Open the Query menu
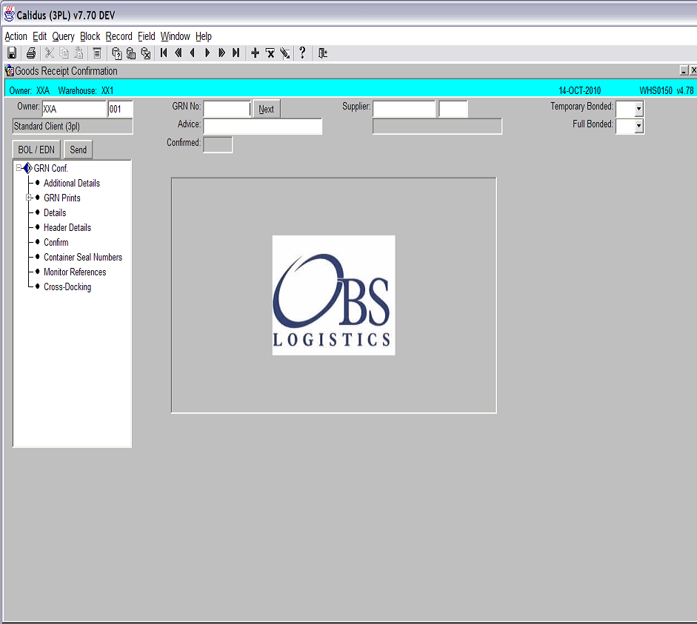The image size is (697, 624). coord(63,36)
